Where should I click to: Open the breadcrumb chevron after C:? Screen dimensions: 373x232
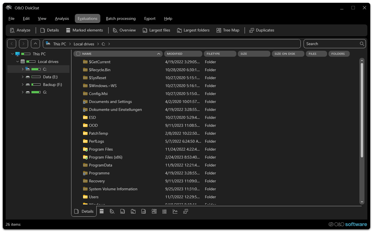pyautogui.click(x=109, y=44)
